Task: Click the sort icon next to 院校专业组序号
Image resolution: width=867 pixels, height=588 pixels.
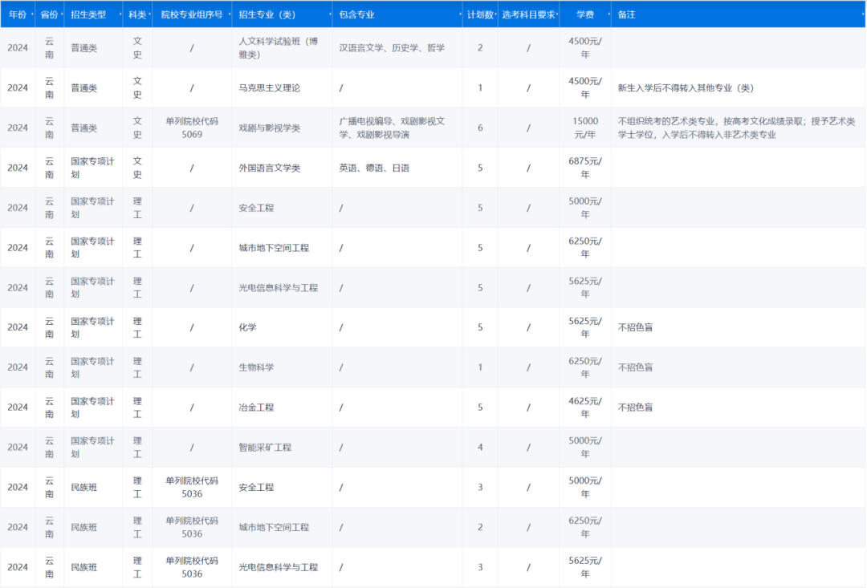Action: point(230,14)
